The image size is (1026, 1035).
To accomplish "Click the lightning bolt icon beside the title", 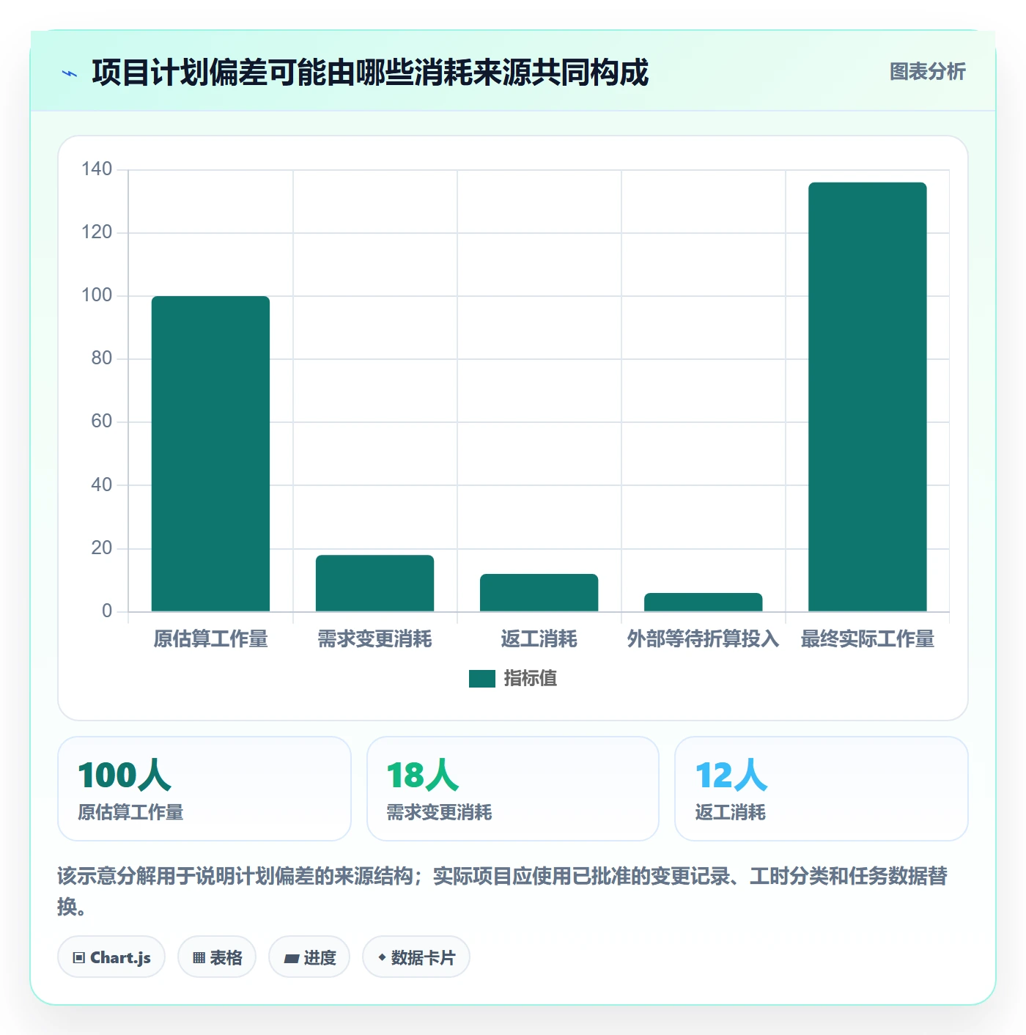I will pos(70,73).
